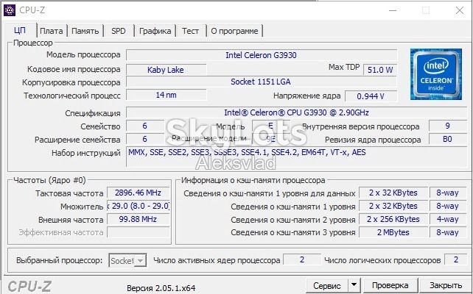Click the CPU-Z app icon in title bar
The width and height of the screenshot is (473, 294).
[9, 10]
